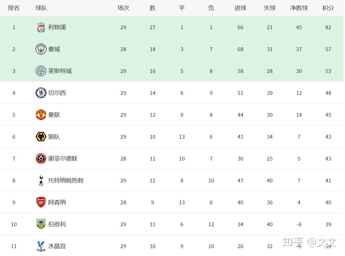Viewport: 345px width, 256px height.
Task: Click the Arsenal club crest icon
Action: coord(41,202)
